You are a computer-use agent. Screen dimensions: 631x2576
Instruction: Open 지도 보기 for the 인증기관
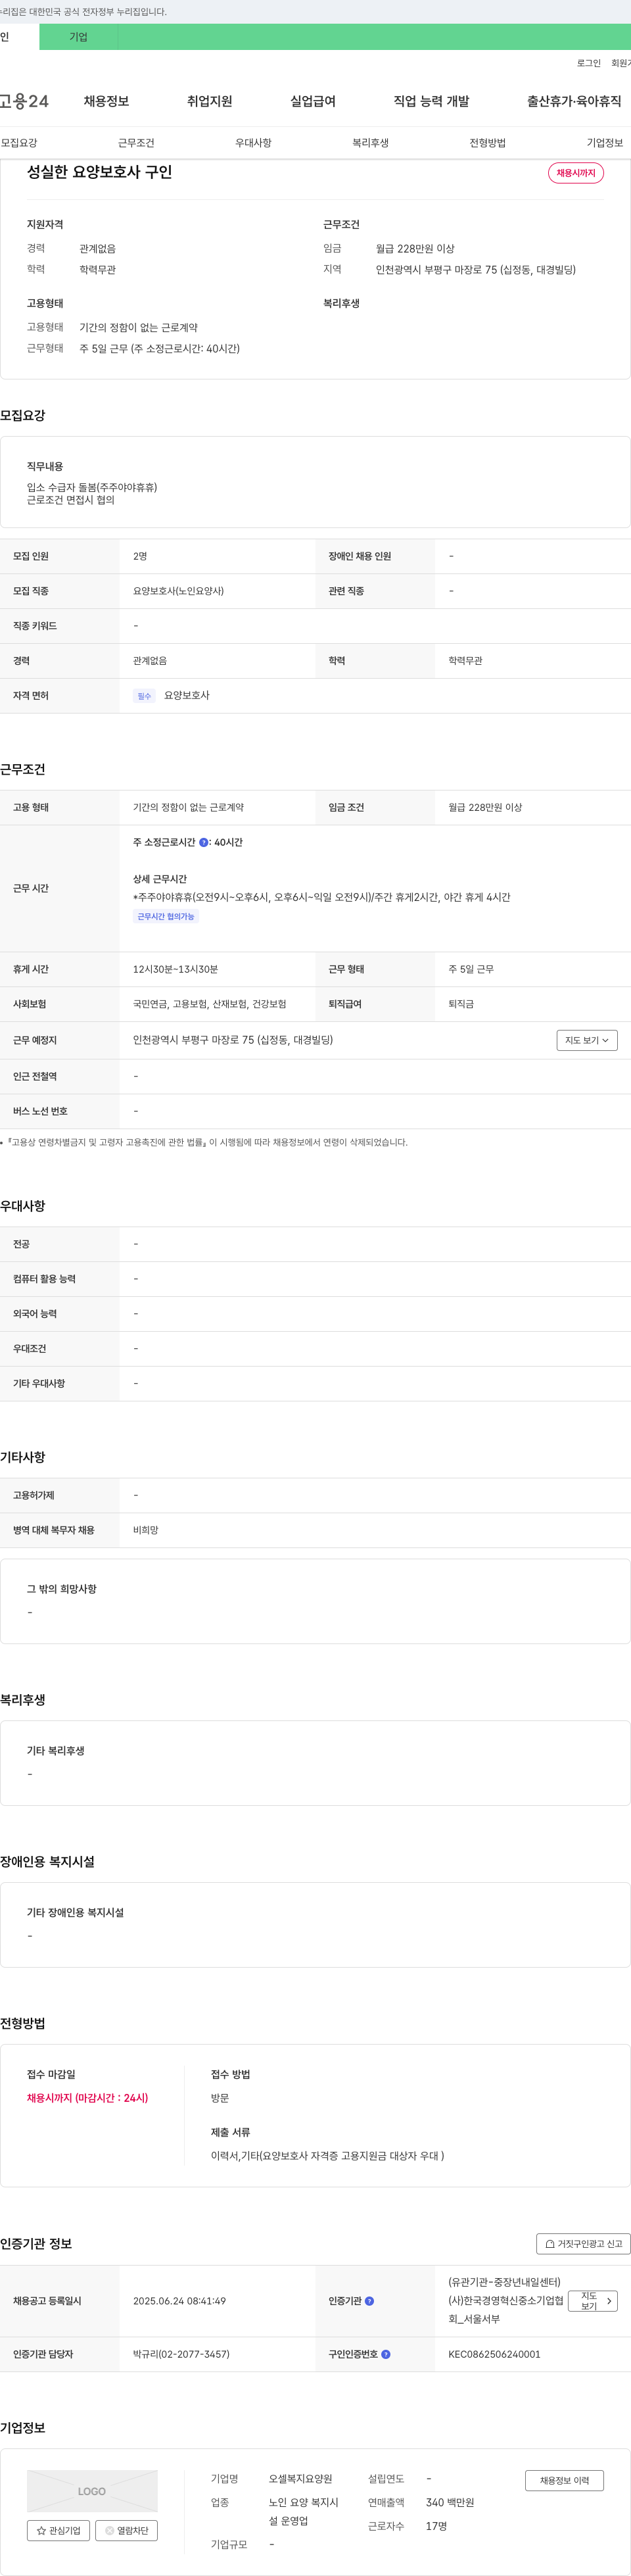click(593, 2301)
